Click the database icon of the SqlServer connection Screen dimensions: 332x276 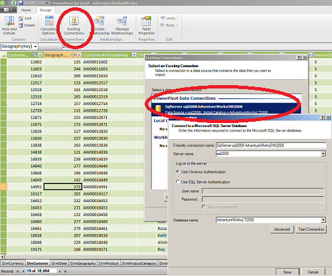coord(158,108)
